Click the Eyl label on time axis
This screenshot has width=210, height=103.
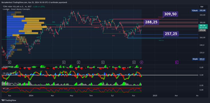[x=112, y=96]
